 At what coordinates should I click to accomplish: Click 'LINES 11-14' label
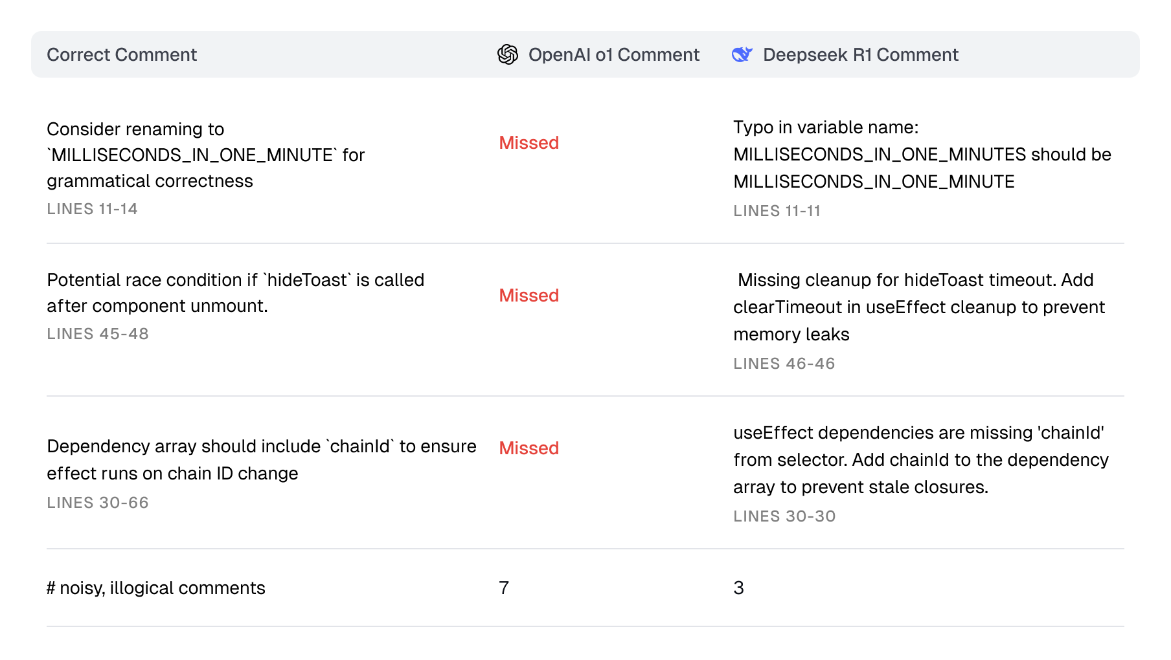pos(92,209)
